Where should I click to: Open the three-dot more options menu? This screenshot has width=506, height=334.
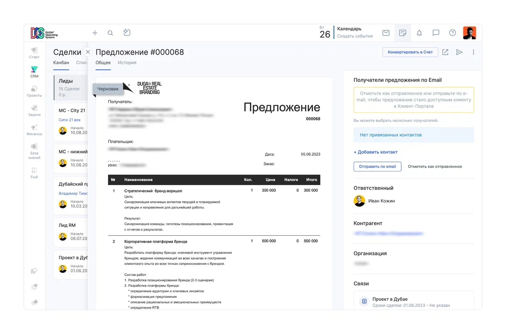point(474,52)
